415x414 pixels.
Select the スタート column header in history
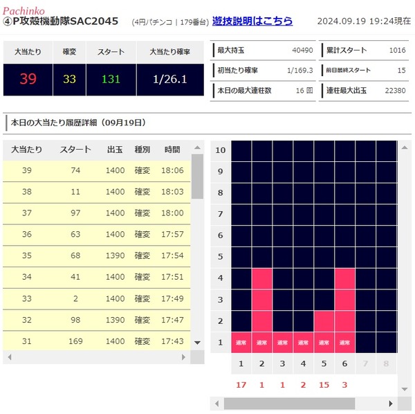click(x=75, y=150)
